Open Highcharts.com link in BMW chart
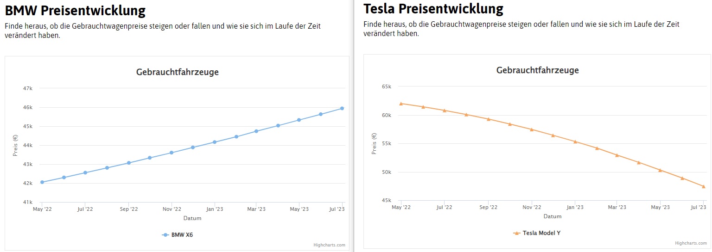 click(329, 245)
